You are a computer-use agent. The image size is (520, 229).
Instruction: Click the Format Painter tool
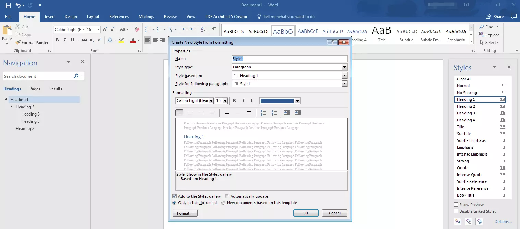32,43
